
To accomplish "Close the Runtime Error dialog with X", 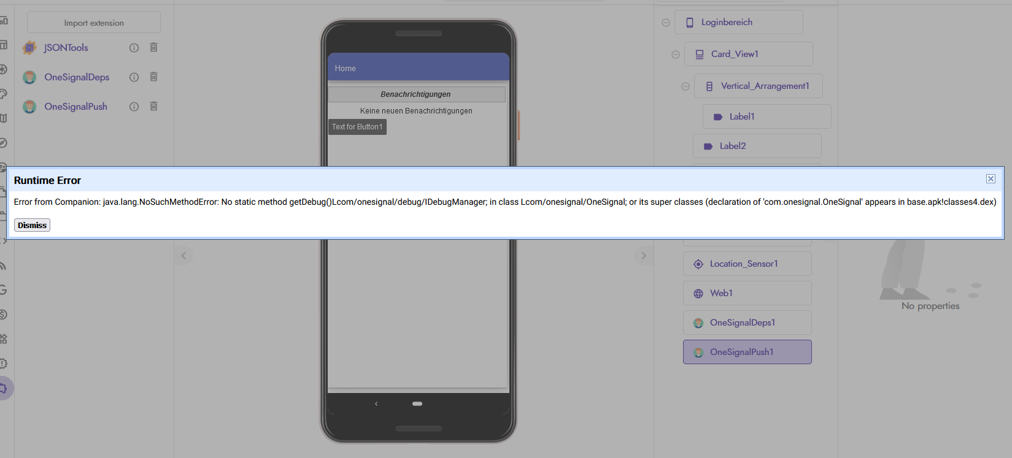I will [991, 178].
